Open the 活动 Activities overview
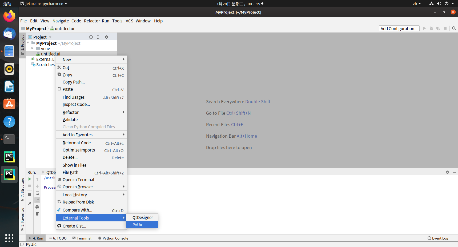This screenshot has width=458, height=247. click(x=7, y=4)
